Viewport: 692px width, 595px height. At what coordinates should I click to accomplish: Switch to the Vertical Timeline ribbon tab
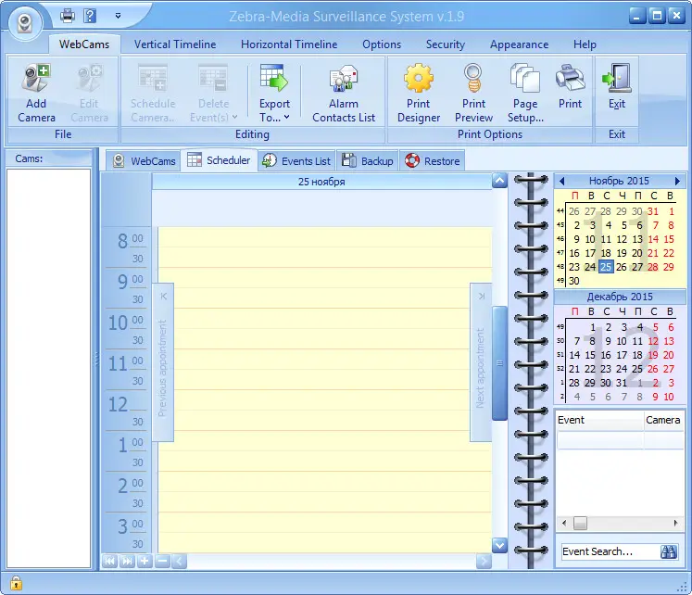pos(175,44)
